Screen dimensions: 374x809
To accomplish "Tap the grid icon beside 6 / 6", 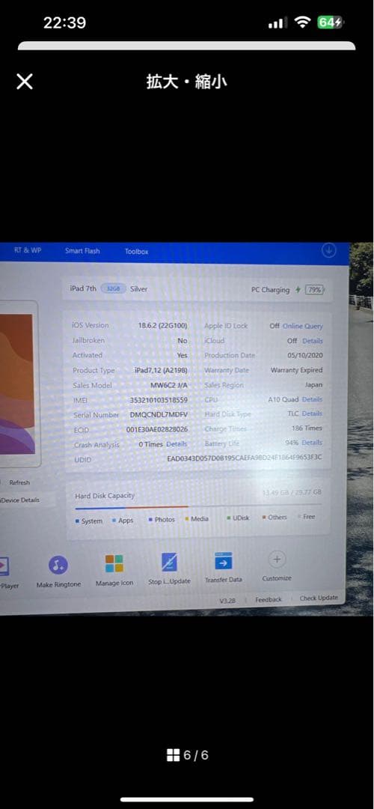I will 173,755.
